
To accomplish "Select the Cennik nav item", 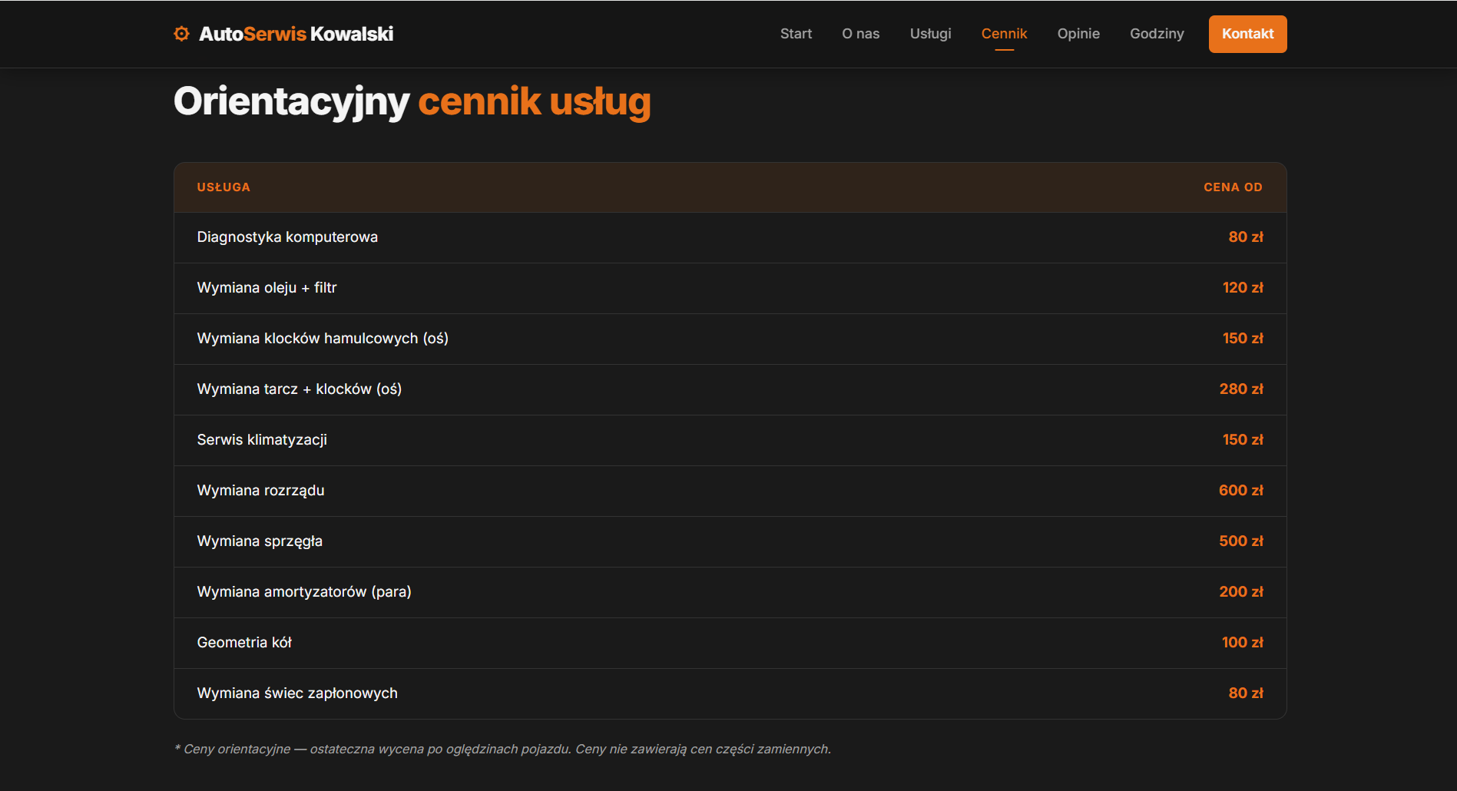I will pos(1004,34).
